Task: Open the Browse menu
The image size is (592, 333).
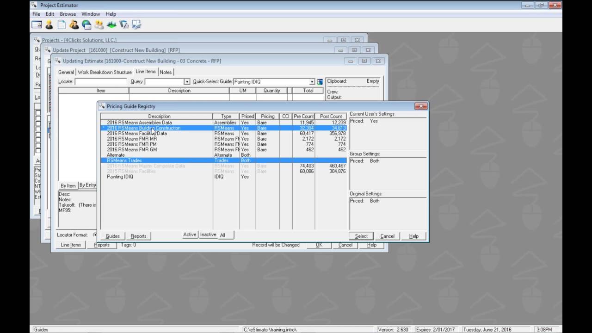Action: click(68, 14)
